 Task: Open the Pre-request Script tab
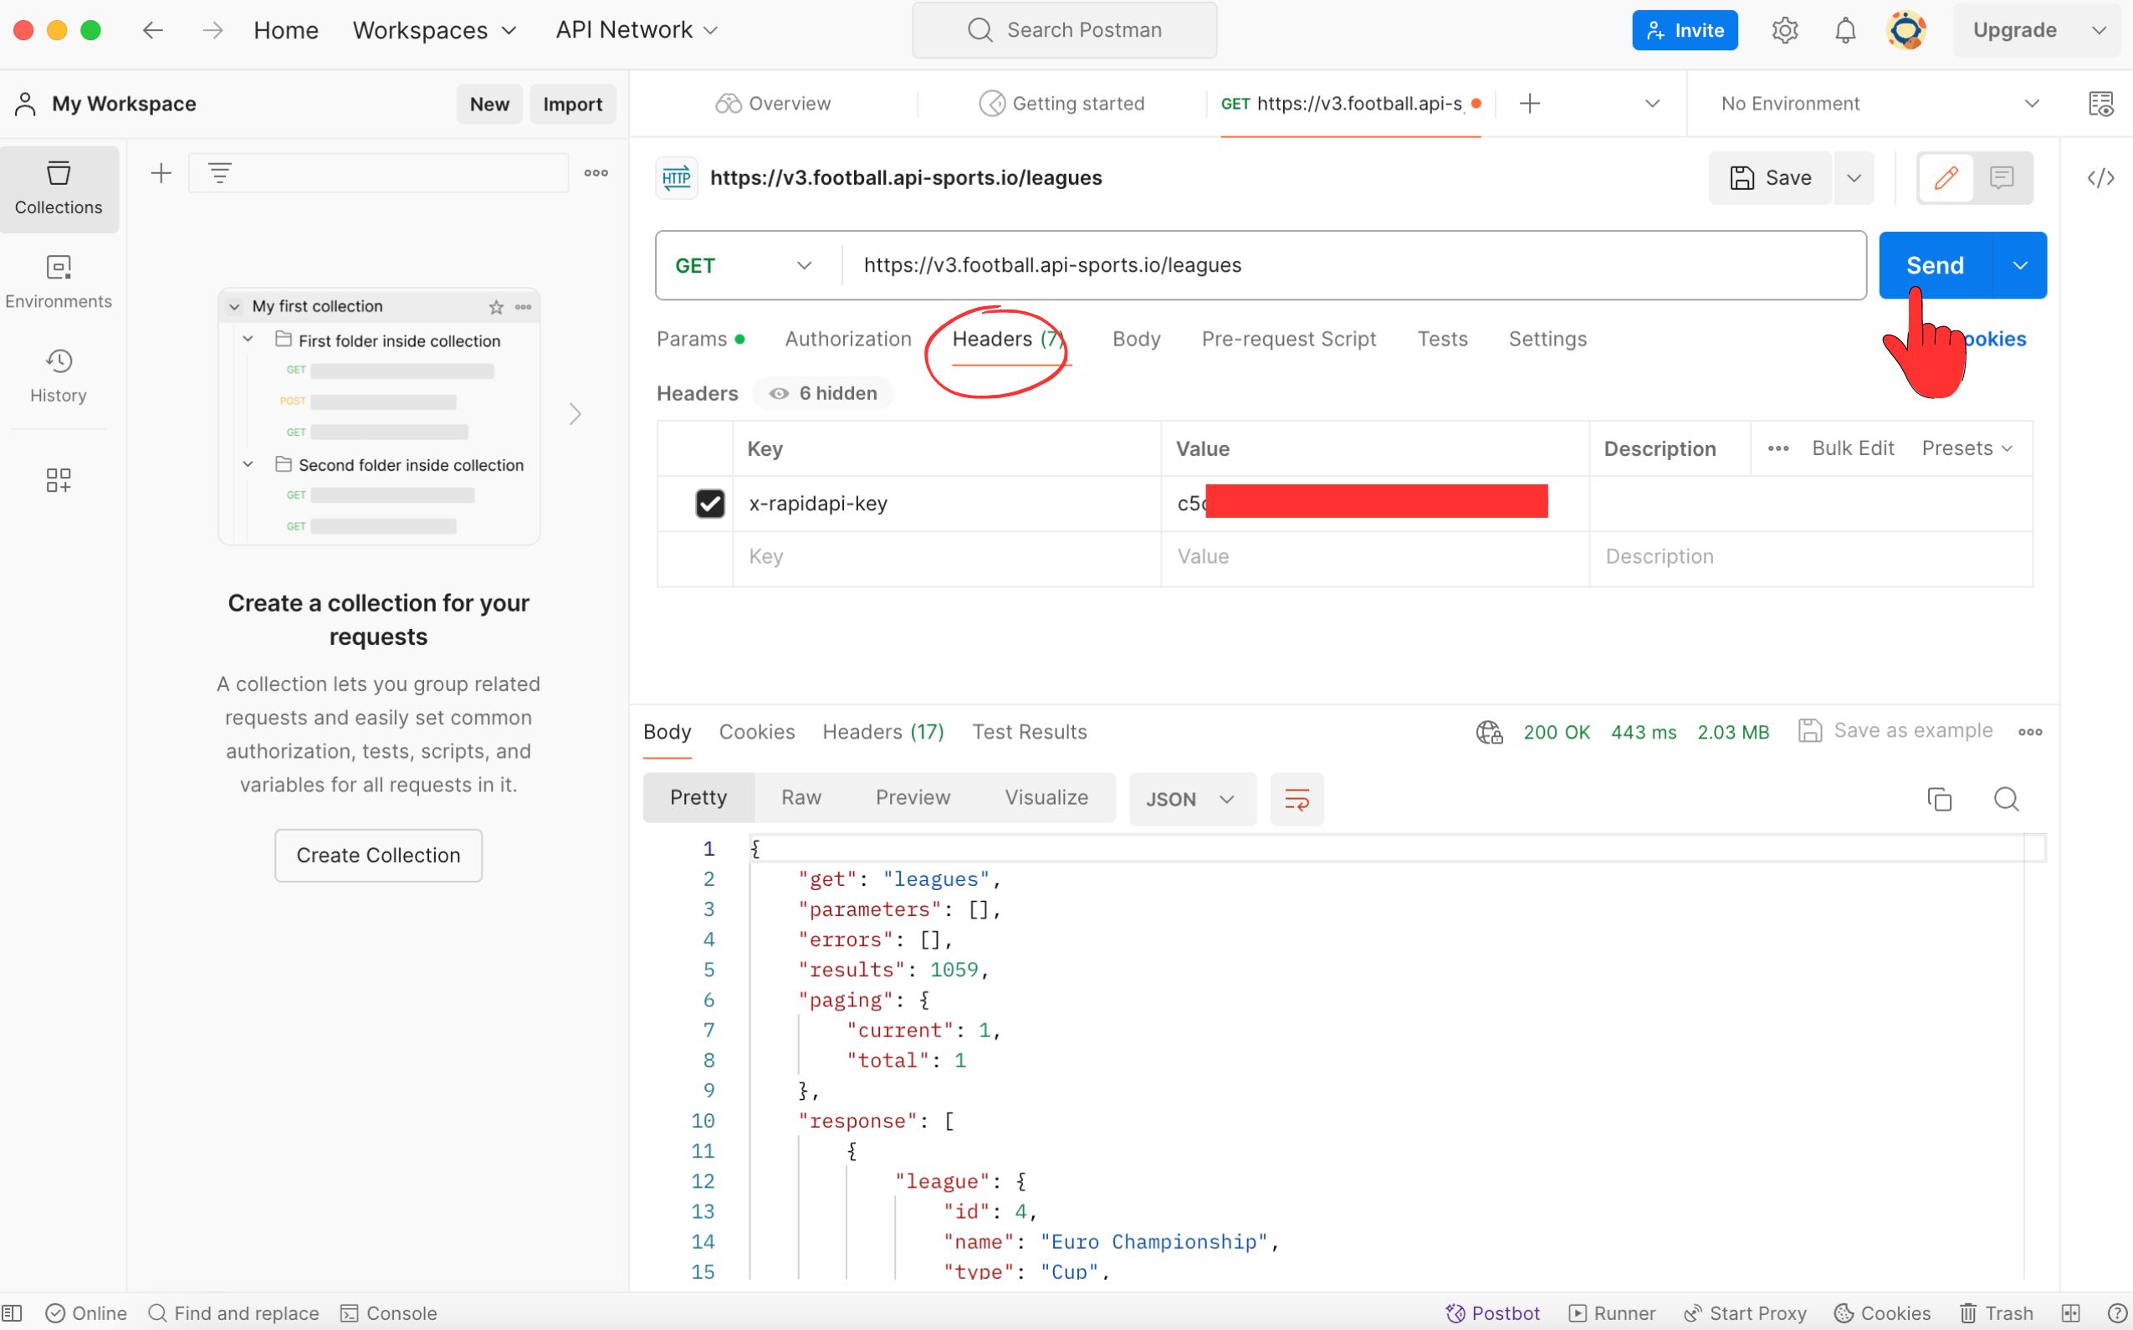(x=1289, y=339)
